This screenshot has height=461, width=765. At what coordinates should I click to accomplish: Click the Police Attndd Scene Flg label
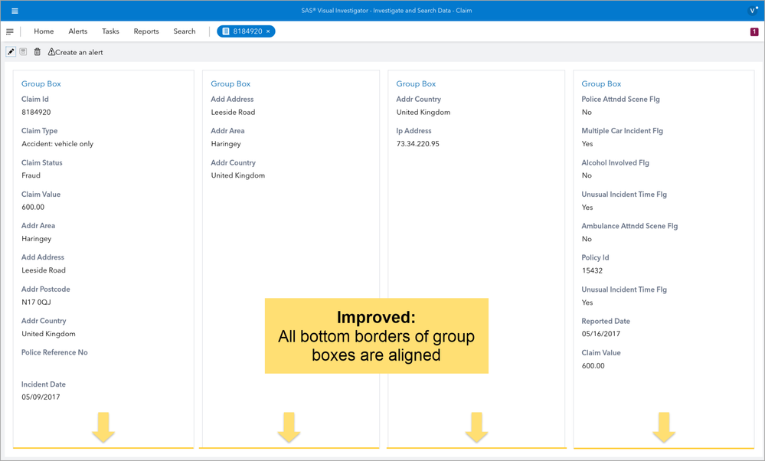tap(620, 99)
